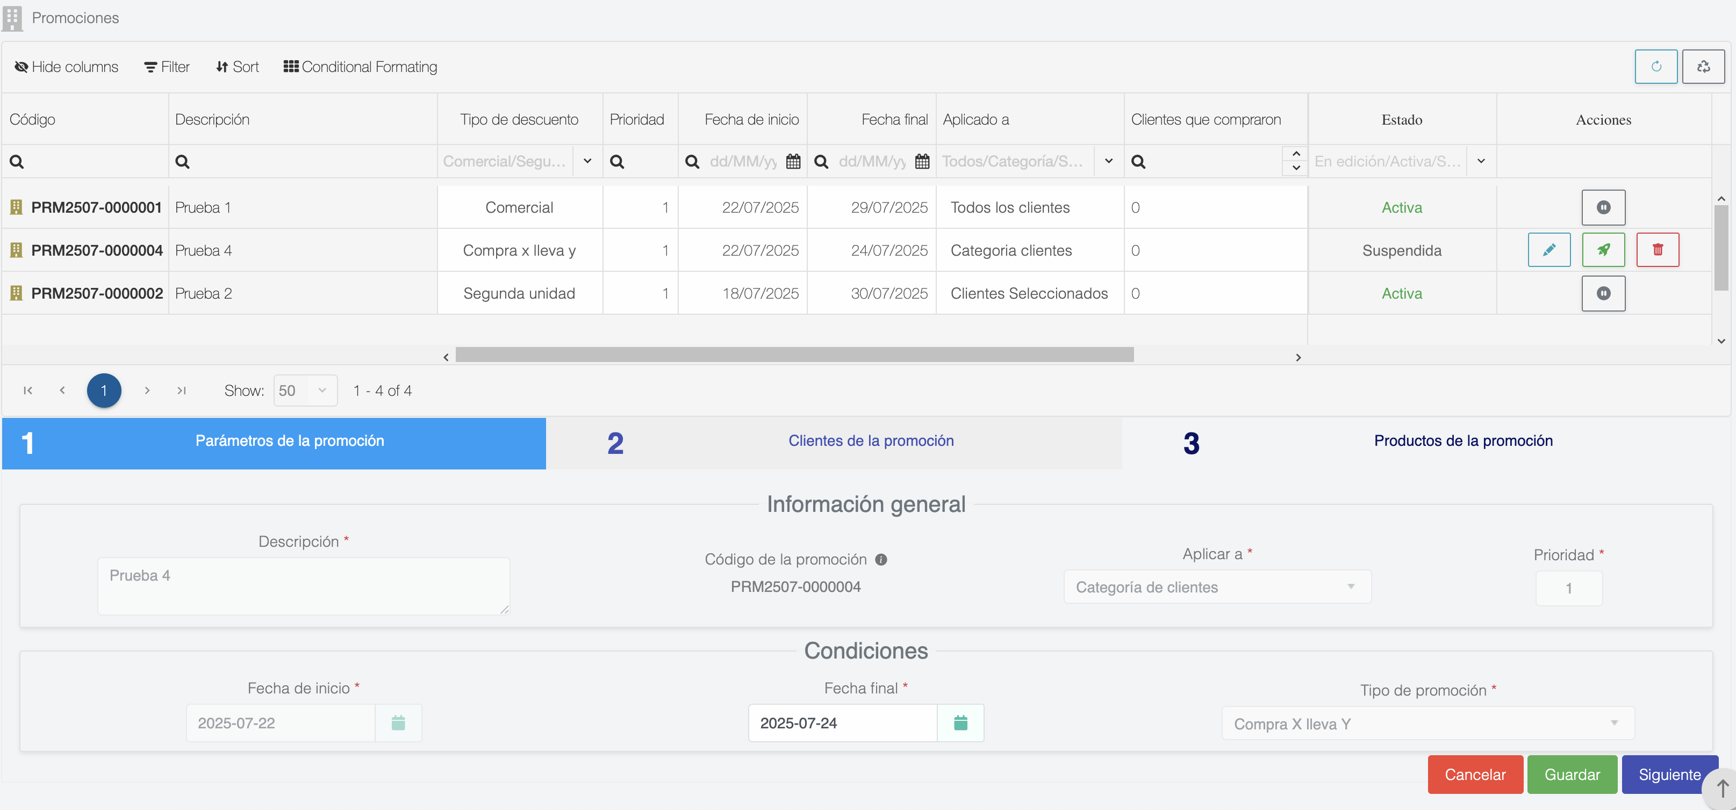Click the recycle reset icon button
This screenshot has height=810, width=1736.
(x=1703, y=67)
